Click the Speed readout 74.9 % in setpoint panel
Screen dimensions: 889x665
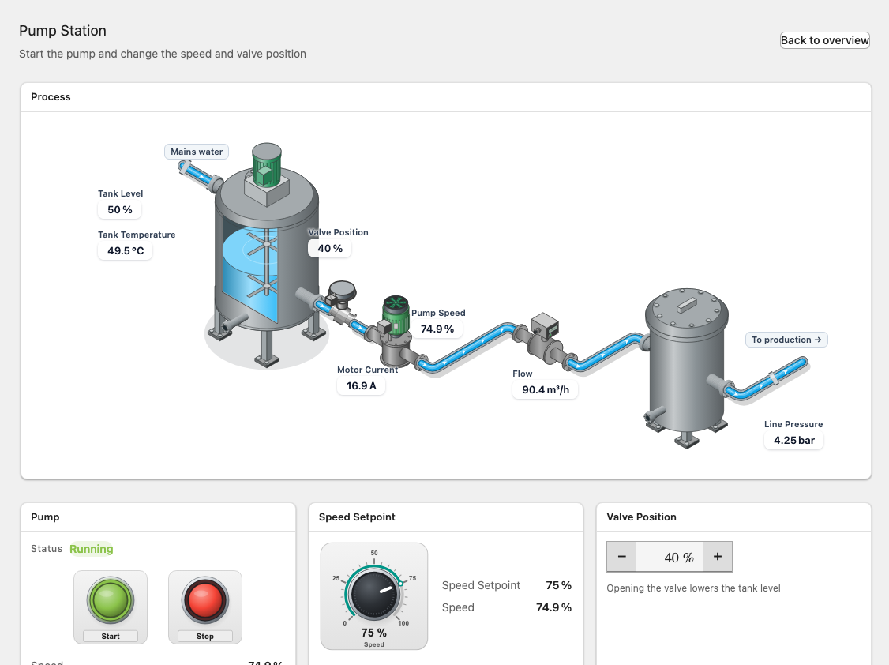pos(553,607)
